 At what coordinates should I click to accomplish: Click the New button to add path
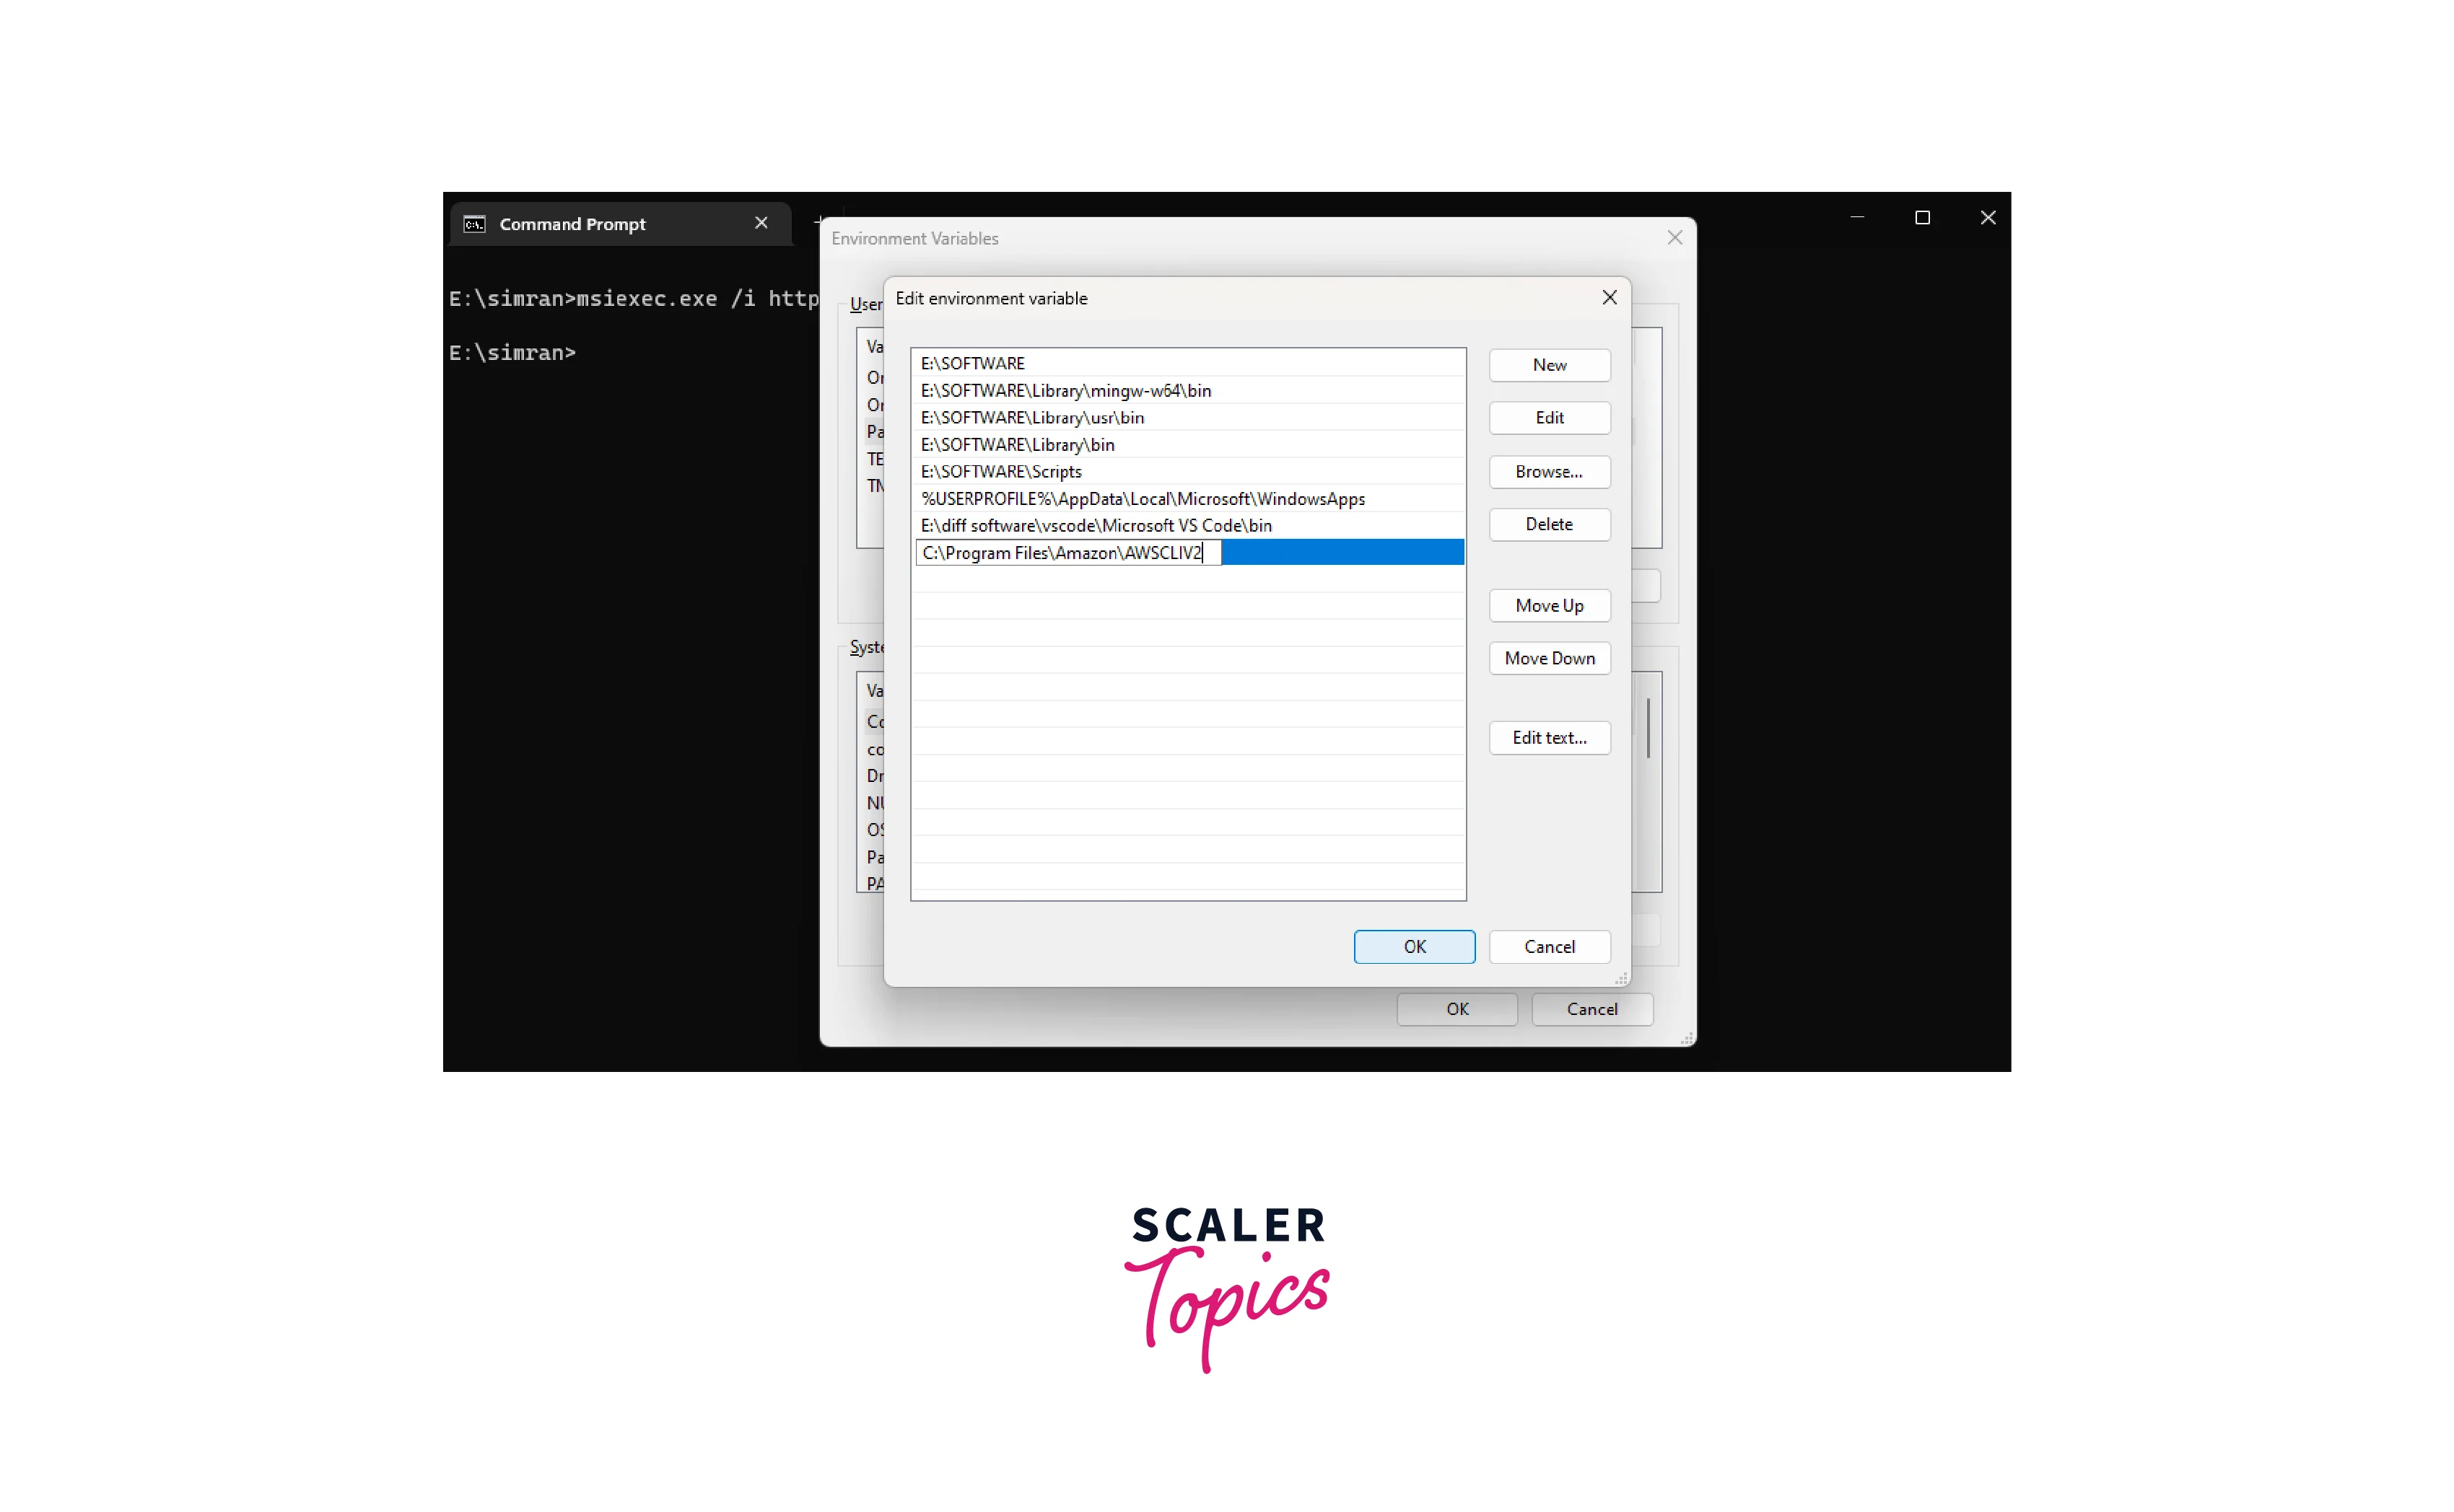pos(1550,364)
